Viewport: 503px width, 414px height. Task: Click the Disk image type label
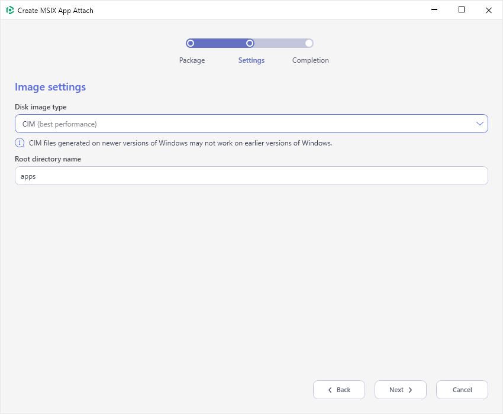click(41, 107)
